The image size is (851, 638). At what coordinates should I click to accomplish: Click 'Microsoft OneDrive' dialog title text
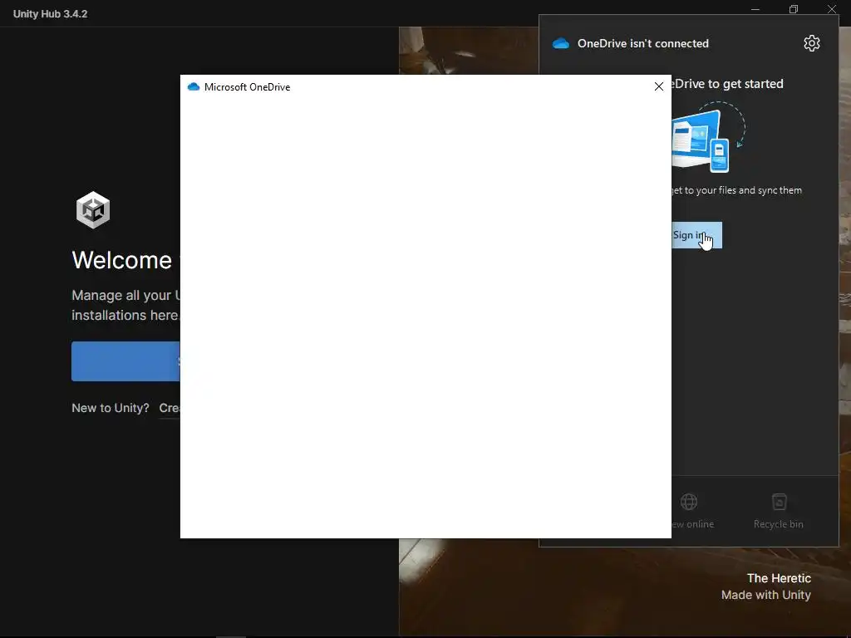pyautogui.click(x=247, y=86)
